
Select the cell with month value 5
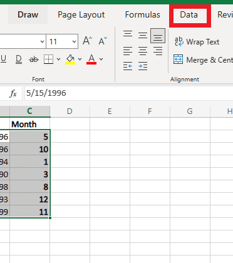(29, 137)
